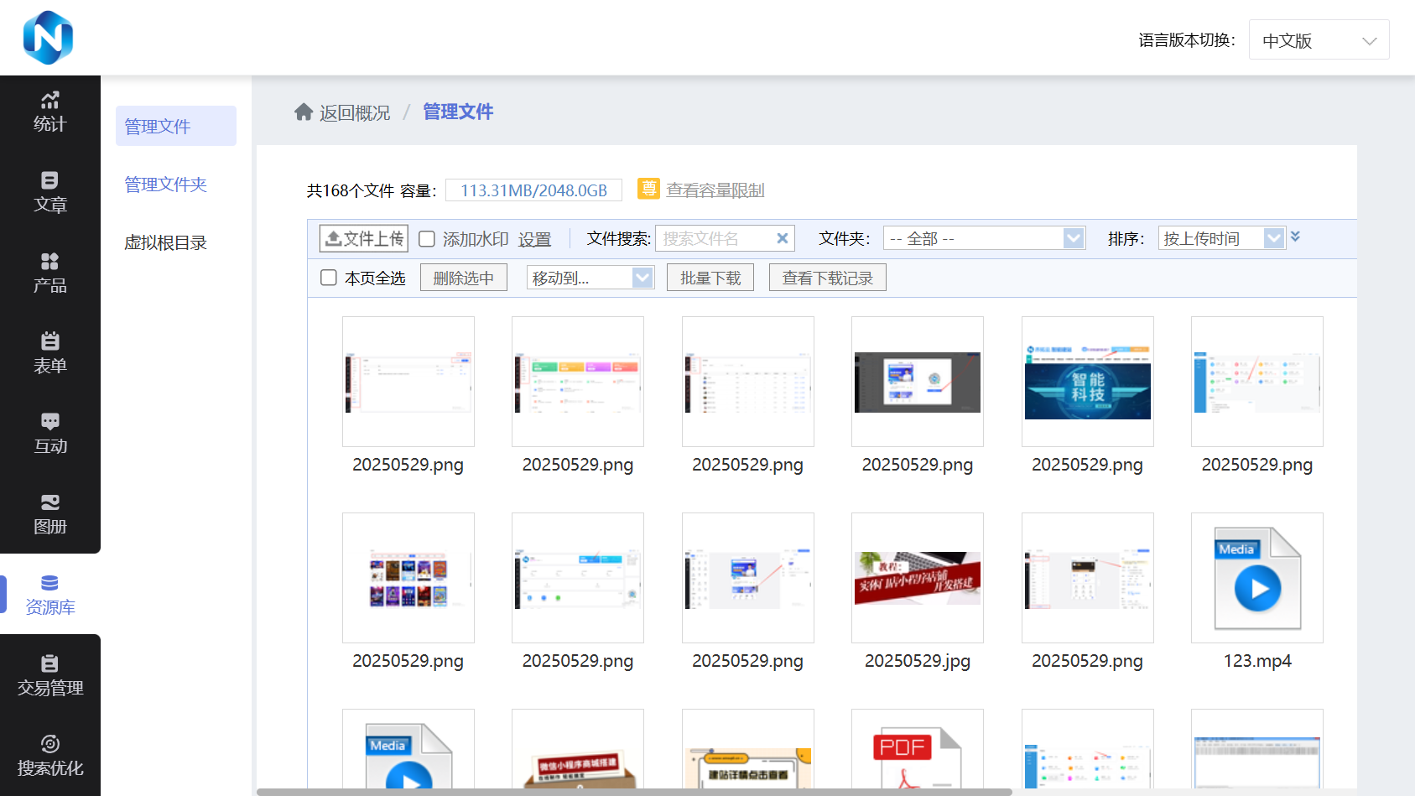The height and width of the screenshot is (796, 1415).
Task: Open the 文件夹 folder filter dropdown
Action: coord(984,238)
